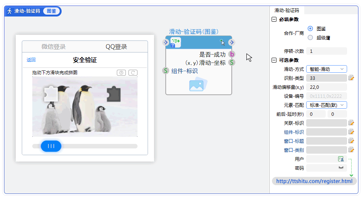Toggle password visibility eye icon
This screenshot has height=199, width=364.
[341, 168]
